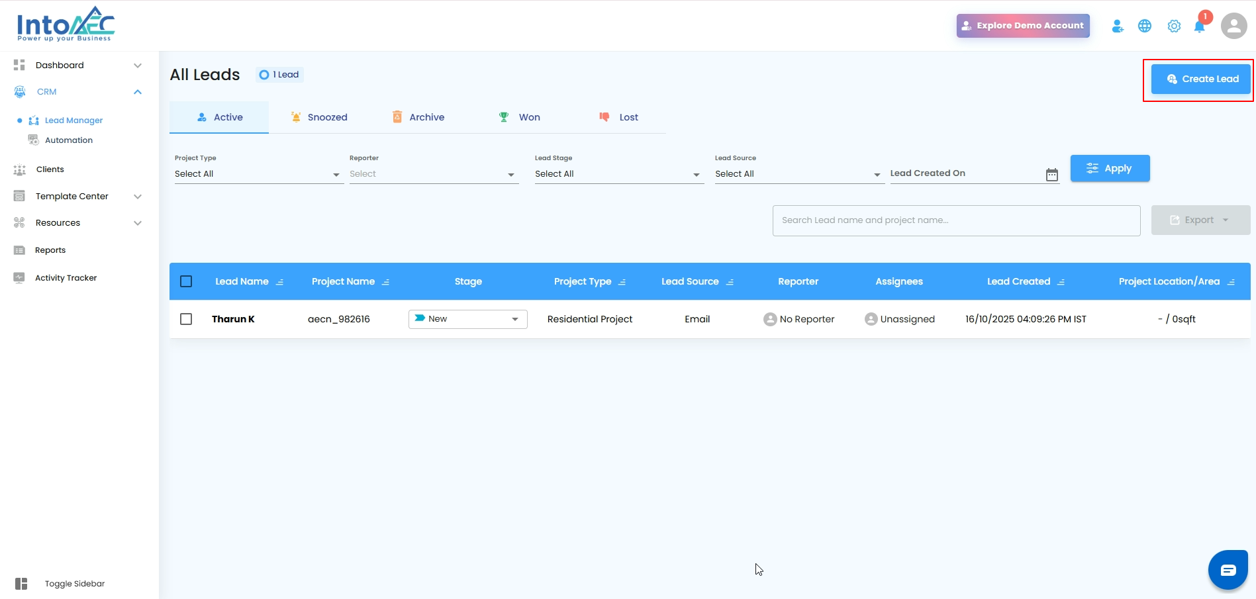Sort by Project Name column icon
The height and width of the screenshot is (599, 1256).
tap(386, 282)
